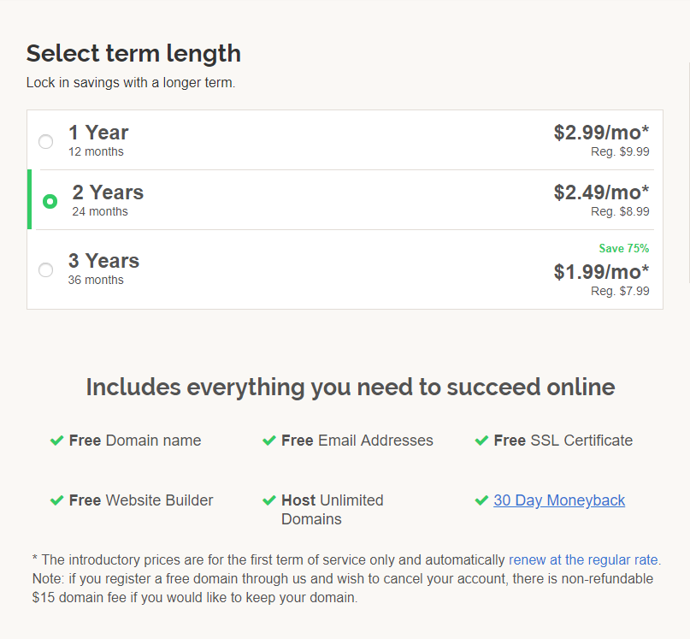
Task: Click the checkmark beside Host Unlimited Domains
Action: [268, 500]
